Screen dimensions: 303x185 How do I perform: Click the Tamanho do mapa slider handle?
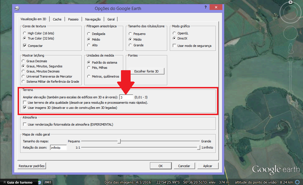coord(119,141)
